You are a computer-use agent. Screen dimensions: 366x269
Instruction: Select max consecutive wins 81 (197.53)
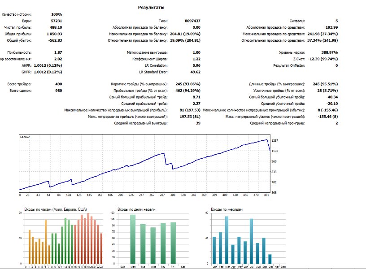pyautogui.click(x=190, y=110)
